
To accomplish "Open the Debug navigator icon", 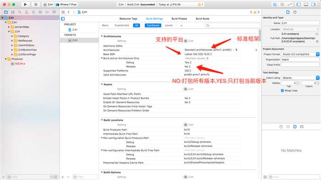I will point(40,12).
